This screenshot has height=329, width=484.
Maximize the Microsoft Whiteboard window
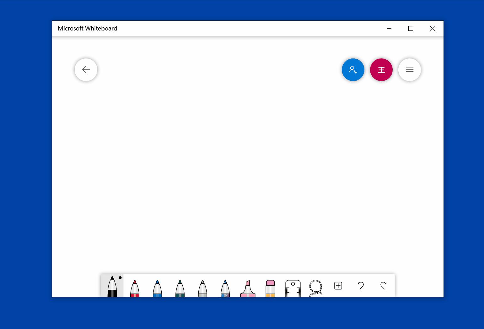[x=411, y=28]
